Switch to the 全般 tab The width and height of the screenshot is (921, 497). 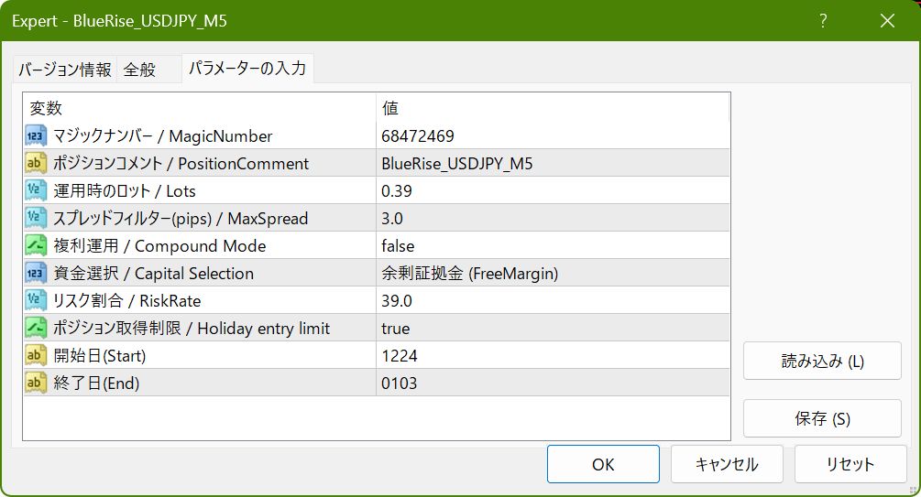point(139,70)
